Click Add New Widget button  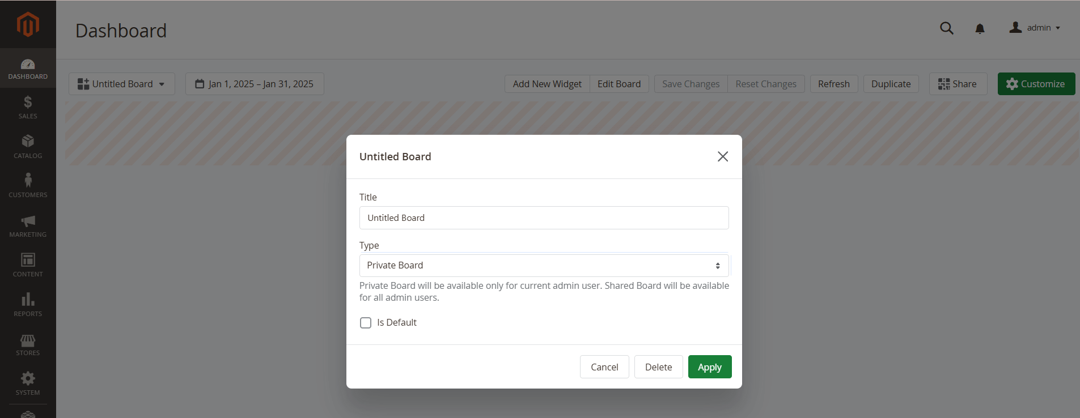pos(547,84)
